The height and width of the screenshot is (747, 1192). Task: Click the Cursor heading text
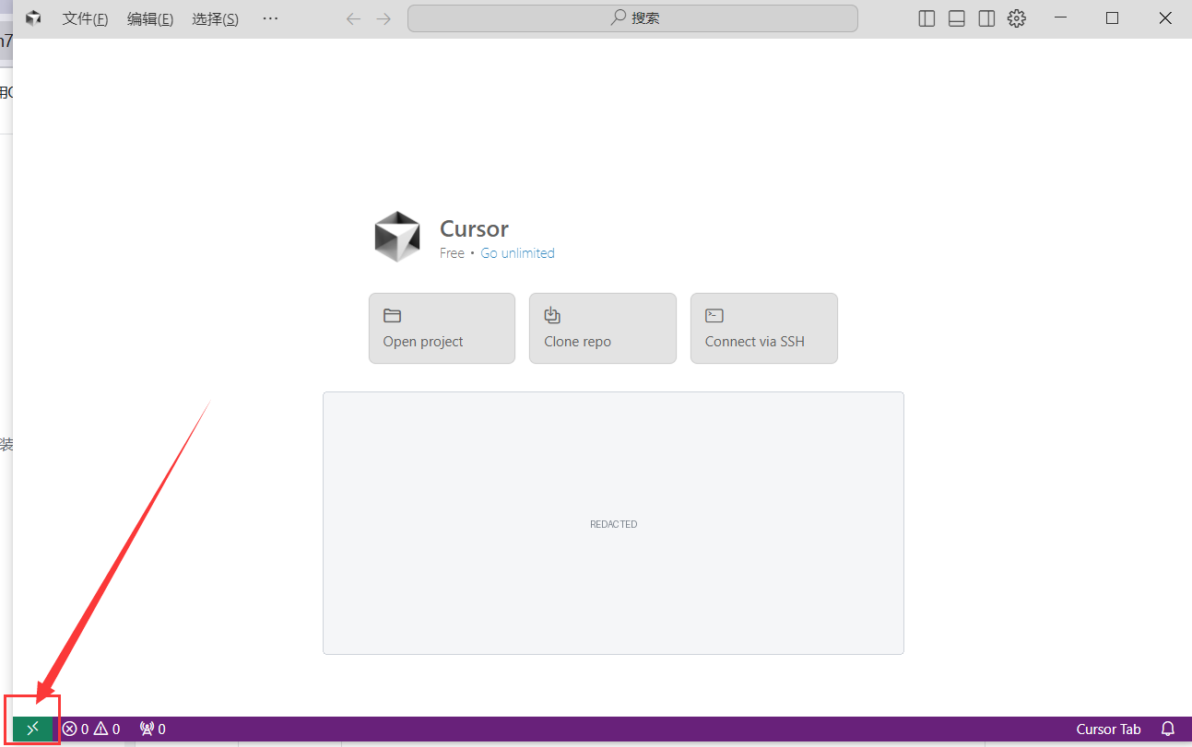coord(474,228)
